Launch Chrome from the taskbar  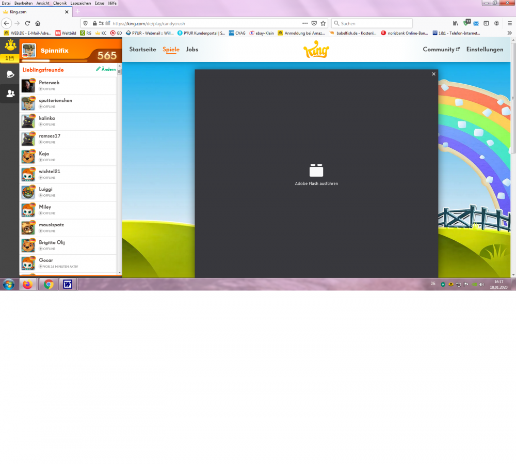tap(49, 284)
